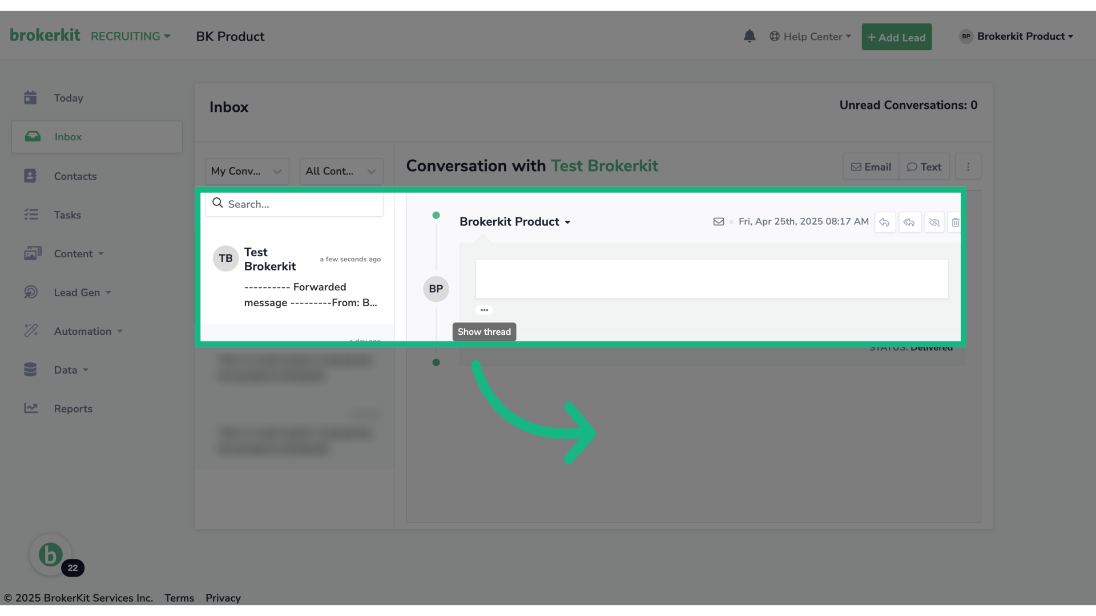Click the brokerkit logo
Viewport: 1096px width, 616px height.
pos(45,35)
